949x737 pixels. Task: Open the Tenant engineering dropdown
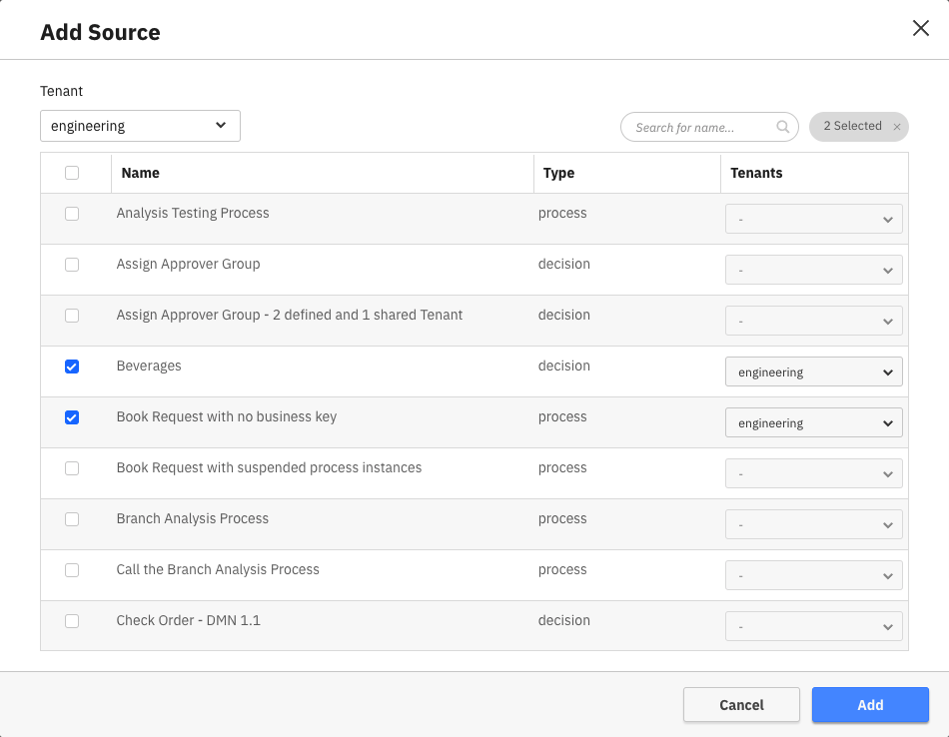click(140, 126)
